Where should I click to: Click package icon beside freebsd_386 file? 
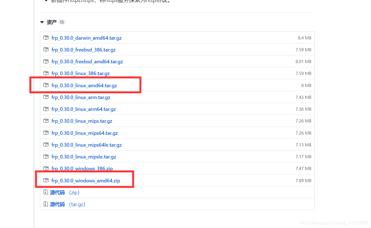coord(46,49)
